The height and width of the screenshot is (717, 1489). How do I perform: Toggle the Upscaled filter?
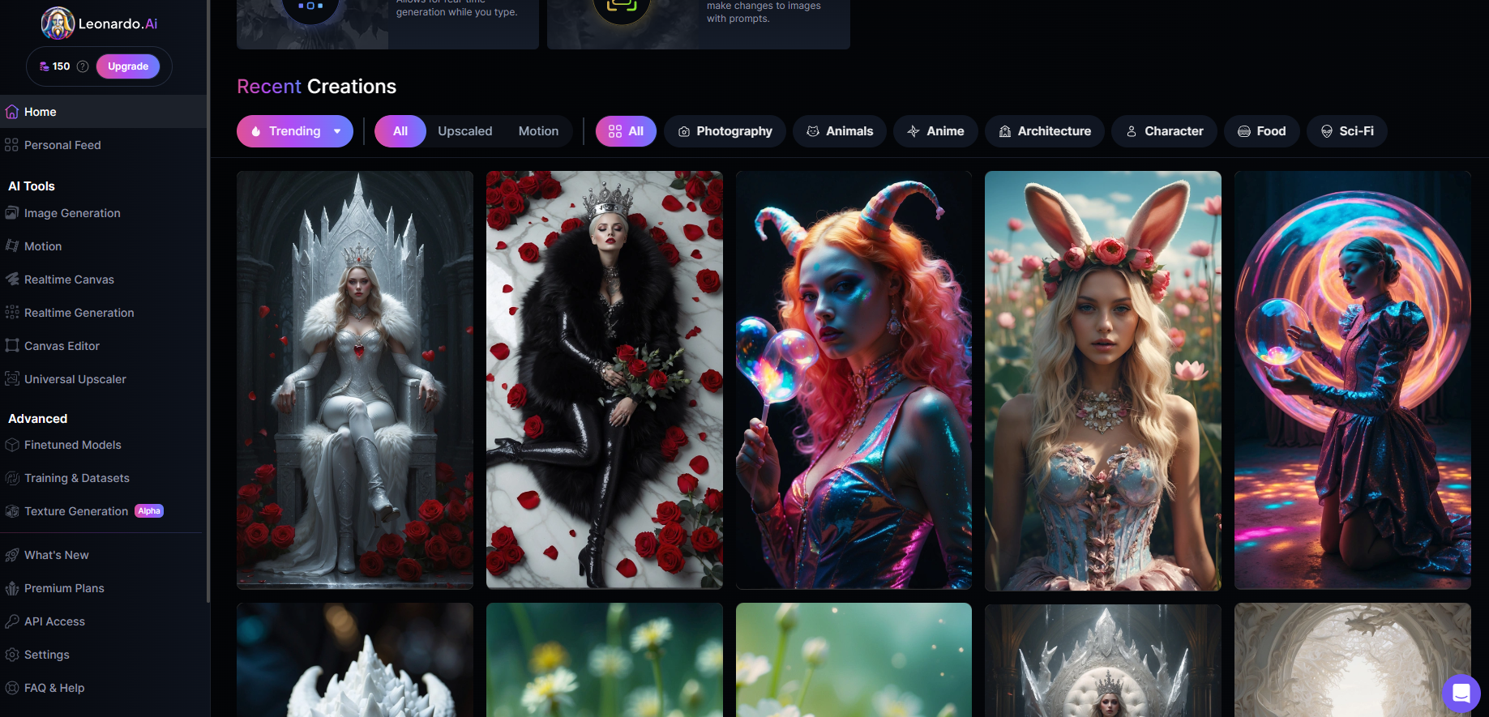point(464,131)
